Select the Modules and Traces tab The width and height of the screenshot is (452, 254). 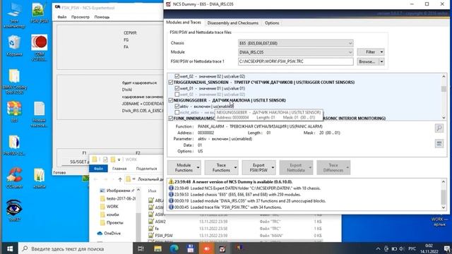point(184,23)
